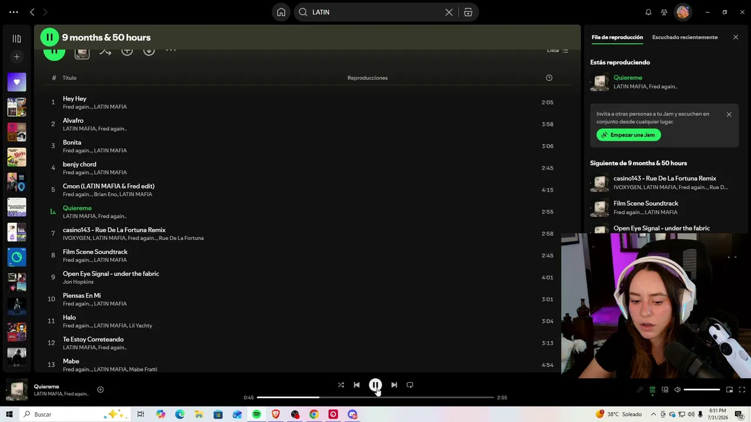Image resolution: width=751 pixels, height=422 pixels.
Task: Open the user profile avatar menu
Action: pos(682,12)
